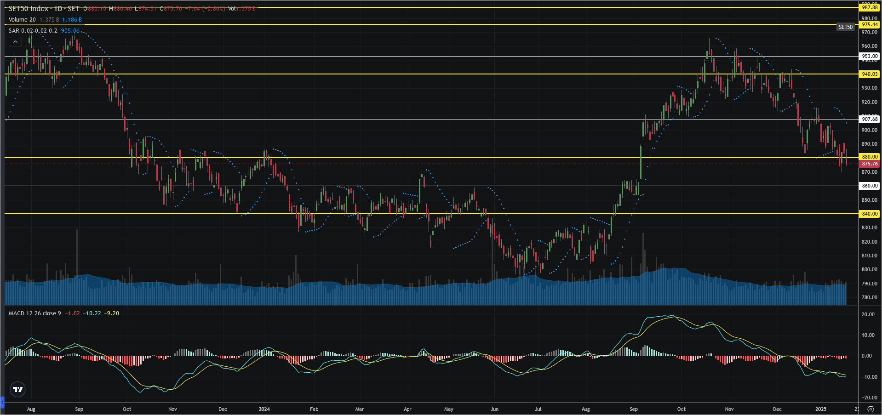Image resolution: width=882 pixels, height=415 pixels.
Task: Select the MACD 12 26 close 9 legend
Action: (35, 313)
